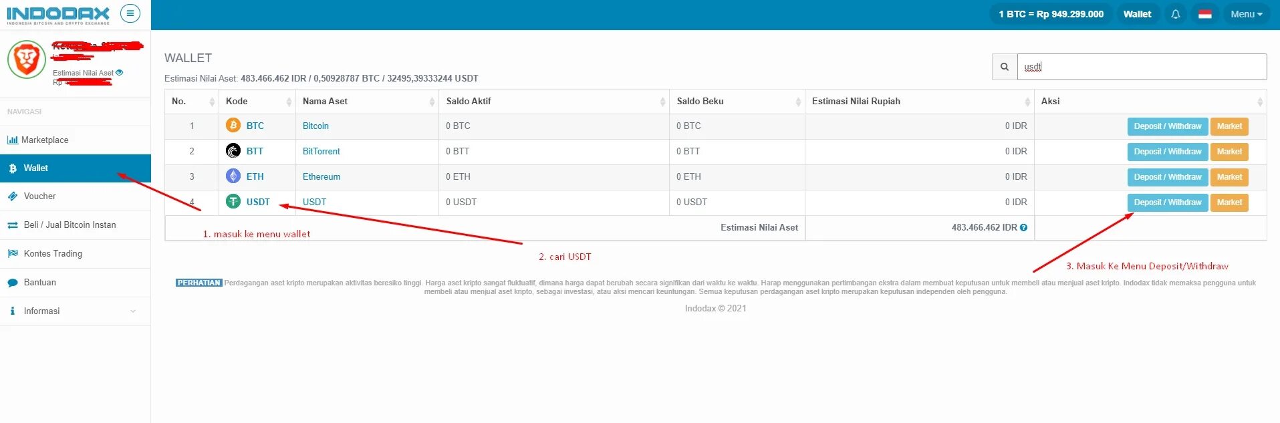Click Deposit / Withdraw for BTC

point(1167,126)
